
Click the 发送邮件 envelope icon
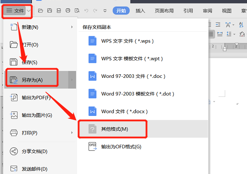tap(14, 169)
